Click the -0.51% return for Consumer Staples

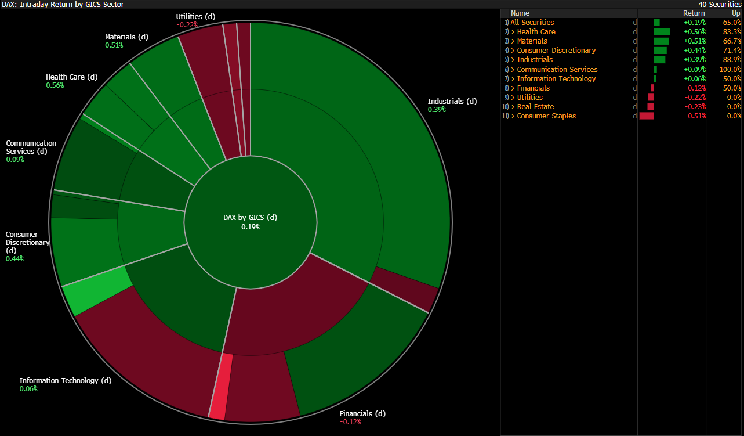click(695, 116)
